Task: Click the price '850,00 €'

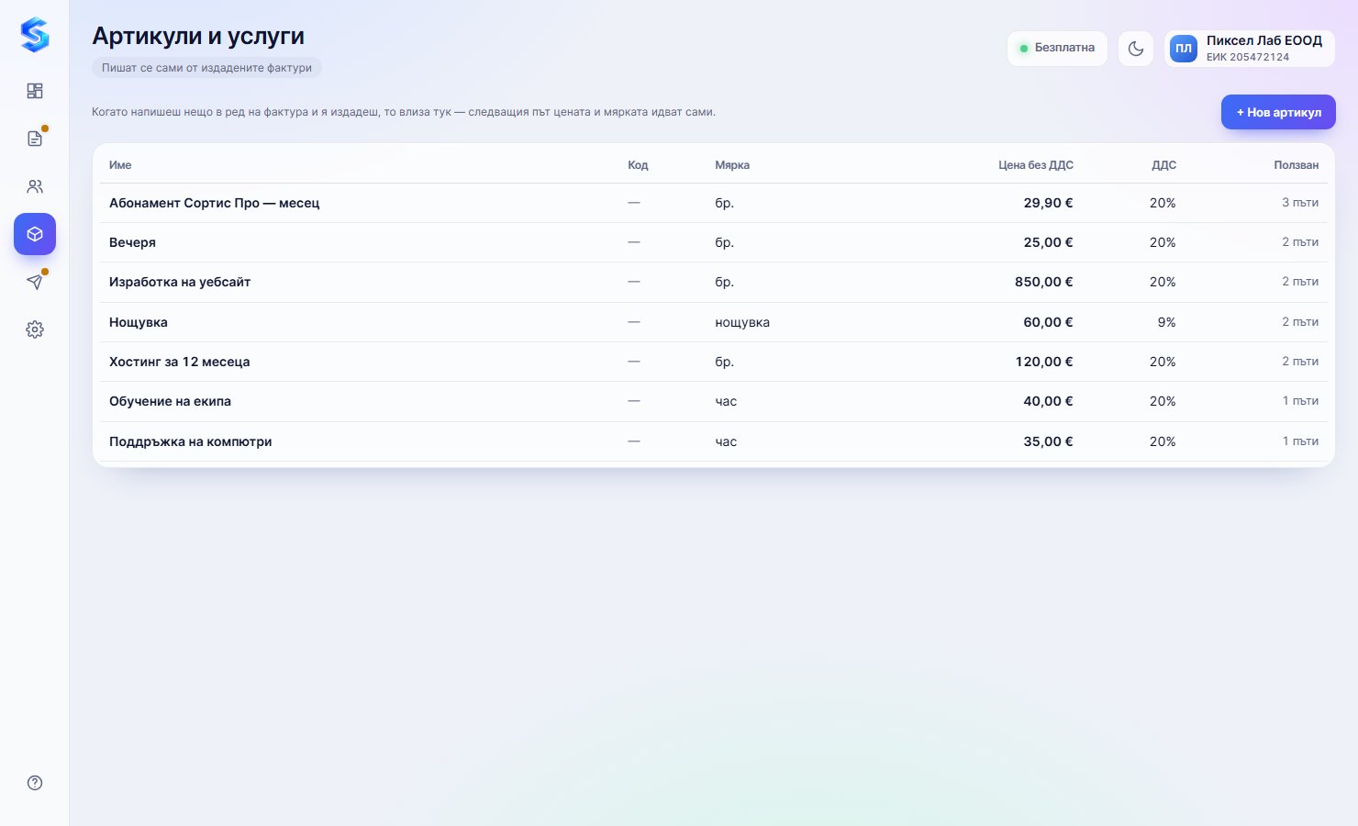Action: pos(1044,282)
